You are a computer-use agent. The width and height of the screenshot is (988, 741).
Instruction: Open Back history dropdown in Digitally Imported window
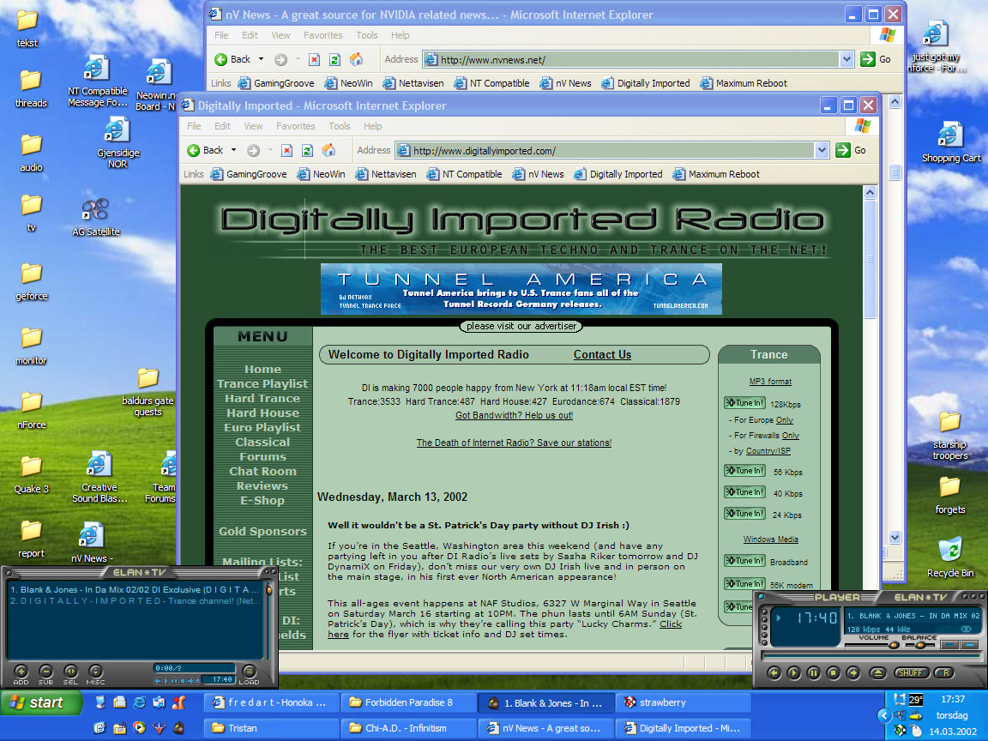233,150
